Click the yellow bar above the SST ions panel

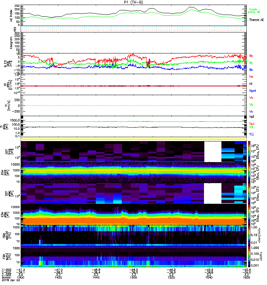click(x=133, y=139)
